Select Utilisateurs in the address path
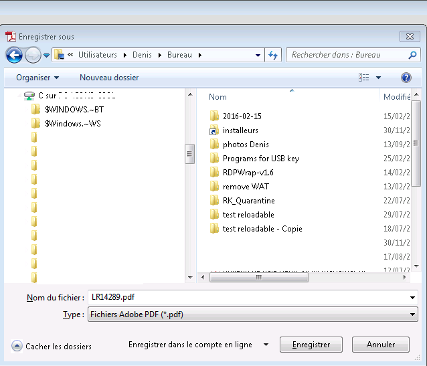 (98, 55)
